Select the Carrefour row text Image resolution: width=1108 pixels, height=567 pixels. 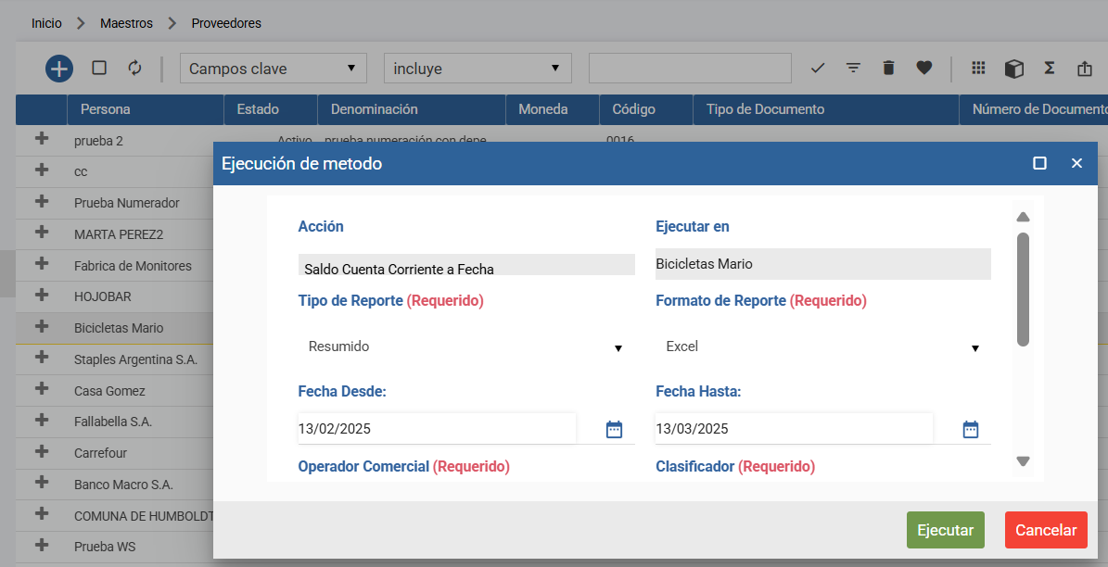tap(100, 453)
